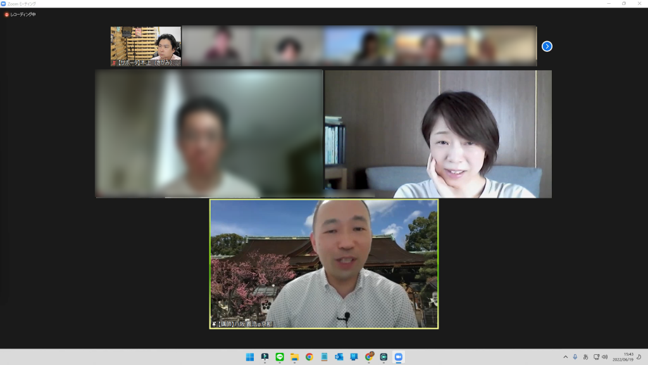This screenshot has width=648, height=365.
Task: Select the speaker video with shrine background
Action: (323, 264)
